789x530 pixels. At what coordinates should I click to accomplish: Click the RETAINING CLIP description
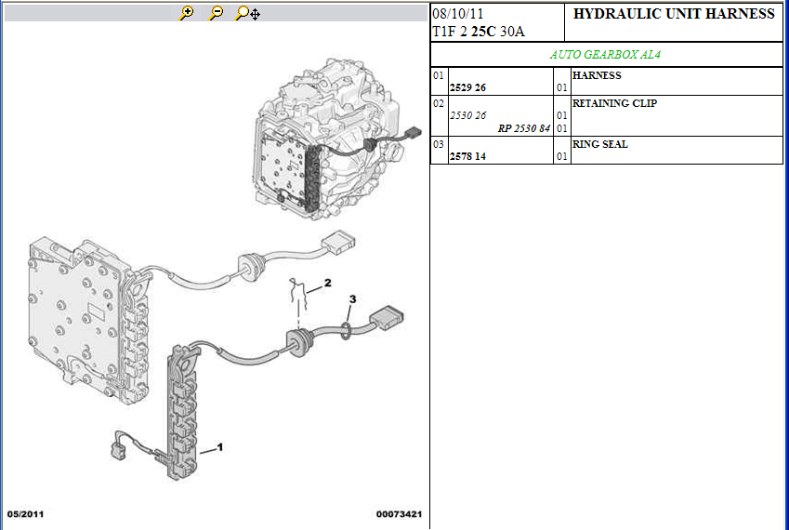tap(614, 103)
